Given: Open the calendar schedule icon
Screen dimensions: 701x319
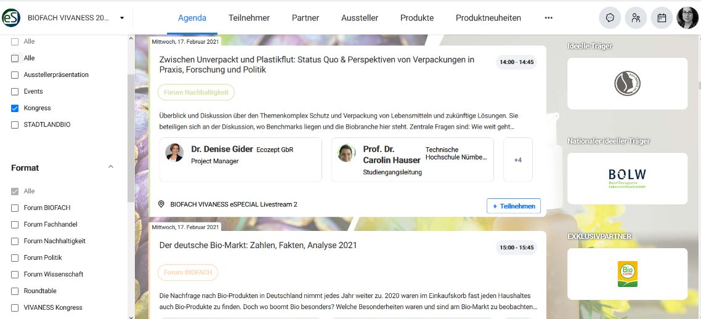Looking at the screenshot, I should coord(662,18).
